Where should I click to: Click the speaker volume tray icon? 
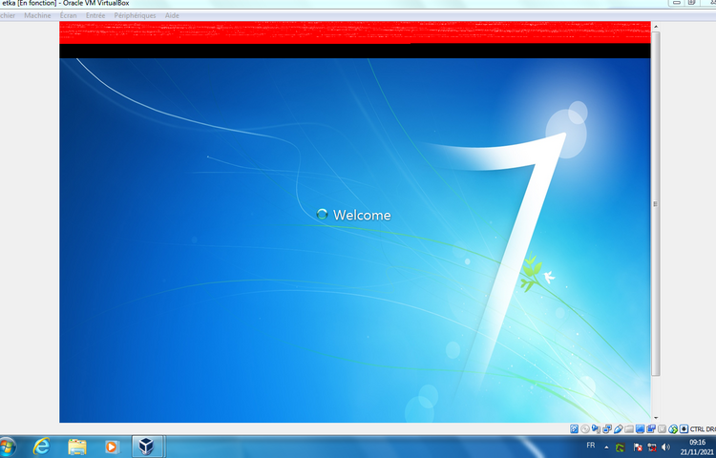tap(665, 447)
